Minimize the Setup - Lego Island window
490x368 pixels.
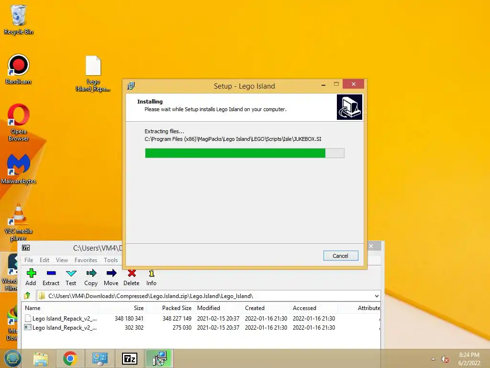point(323,84)
